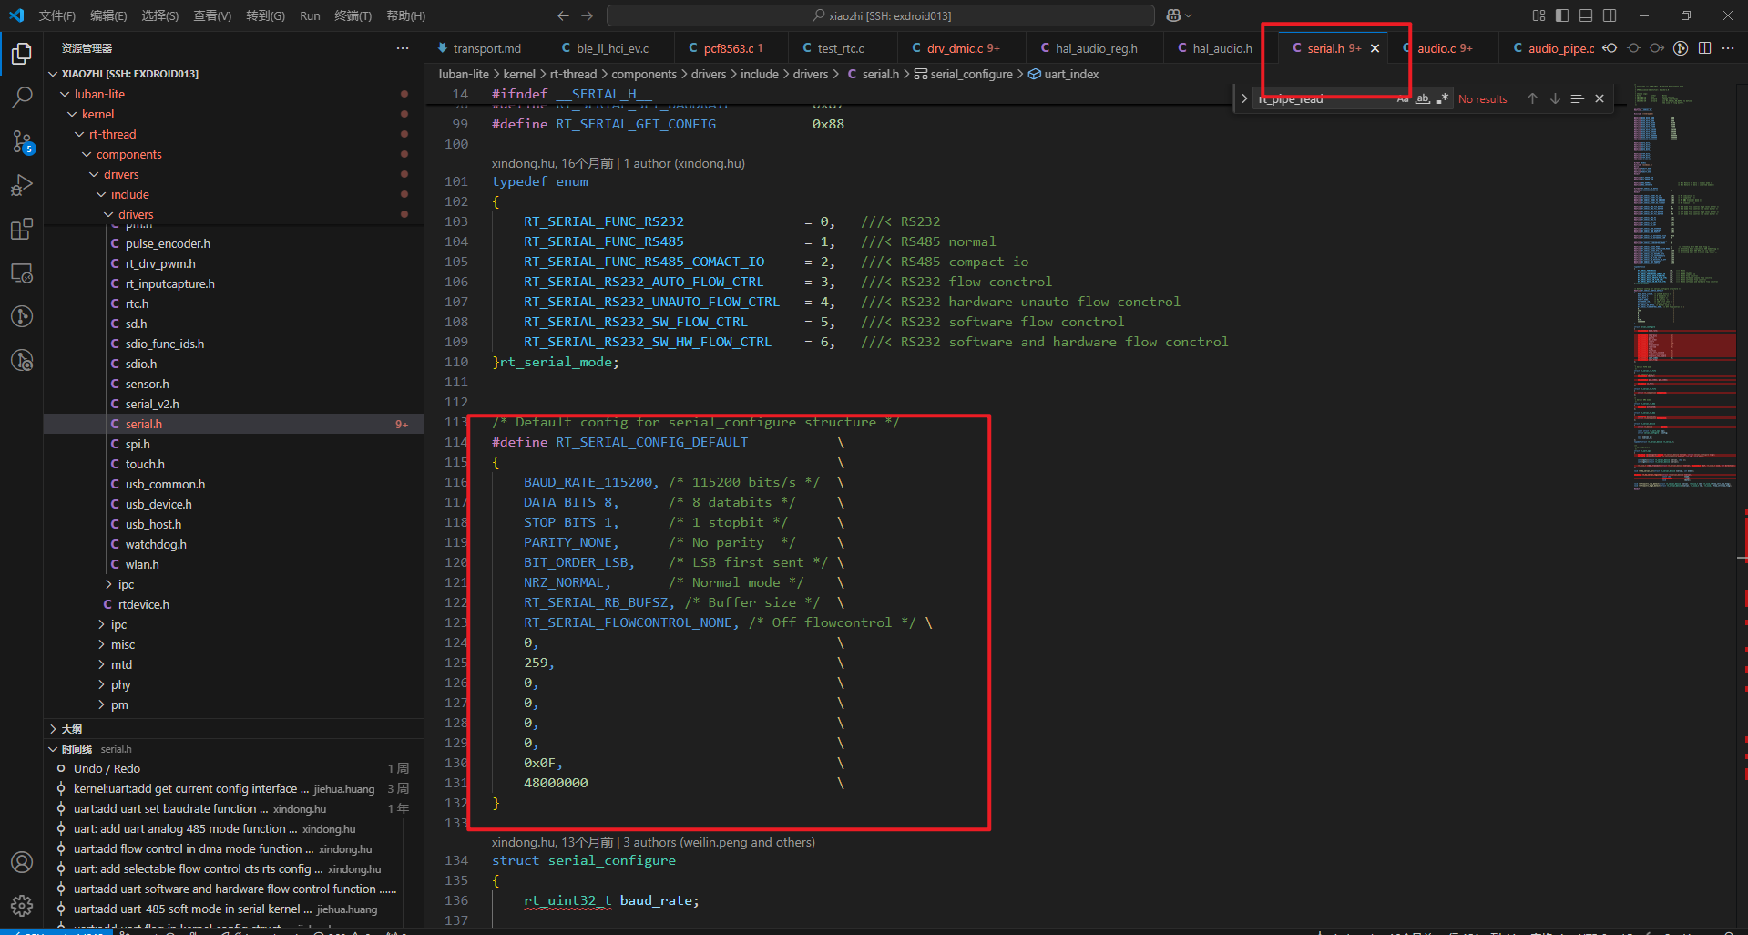Click the 1 author (xindong.hu) code lens
The width and height of the screenshot is (1748, 935).
coord(684,163)
